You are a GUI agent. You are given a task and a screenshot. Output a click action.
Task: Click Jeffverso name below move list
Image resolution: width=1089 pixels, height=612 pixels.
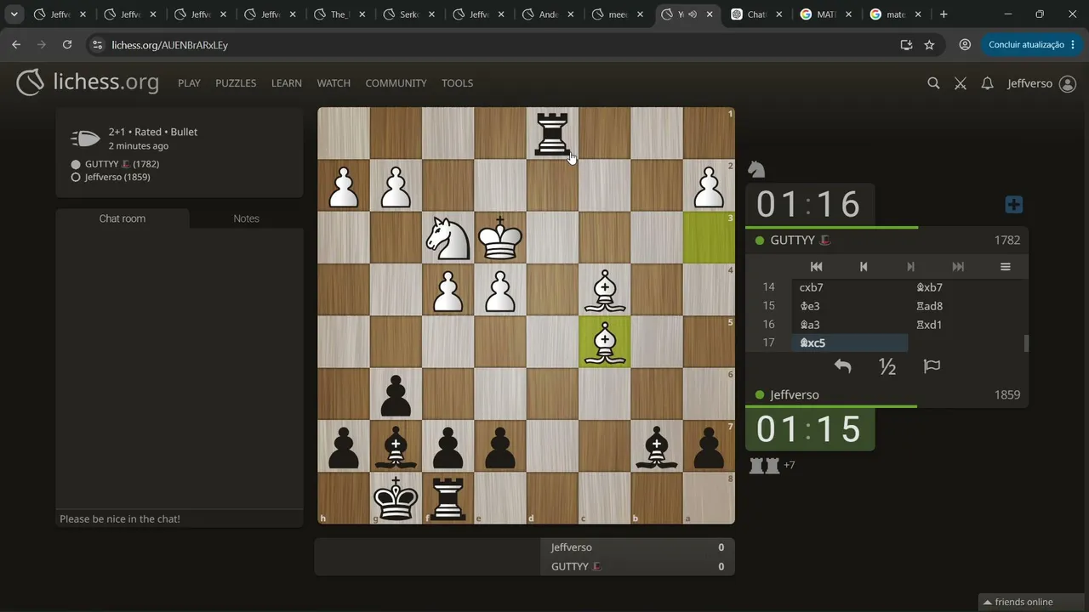pos(794,395)
